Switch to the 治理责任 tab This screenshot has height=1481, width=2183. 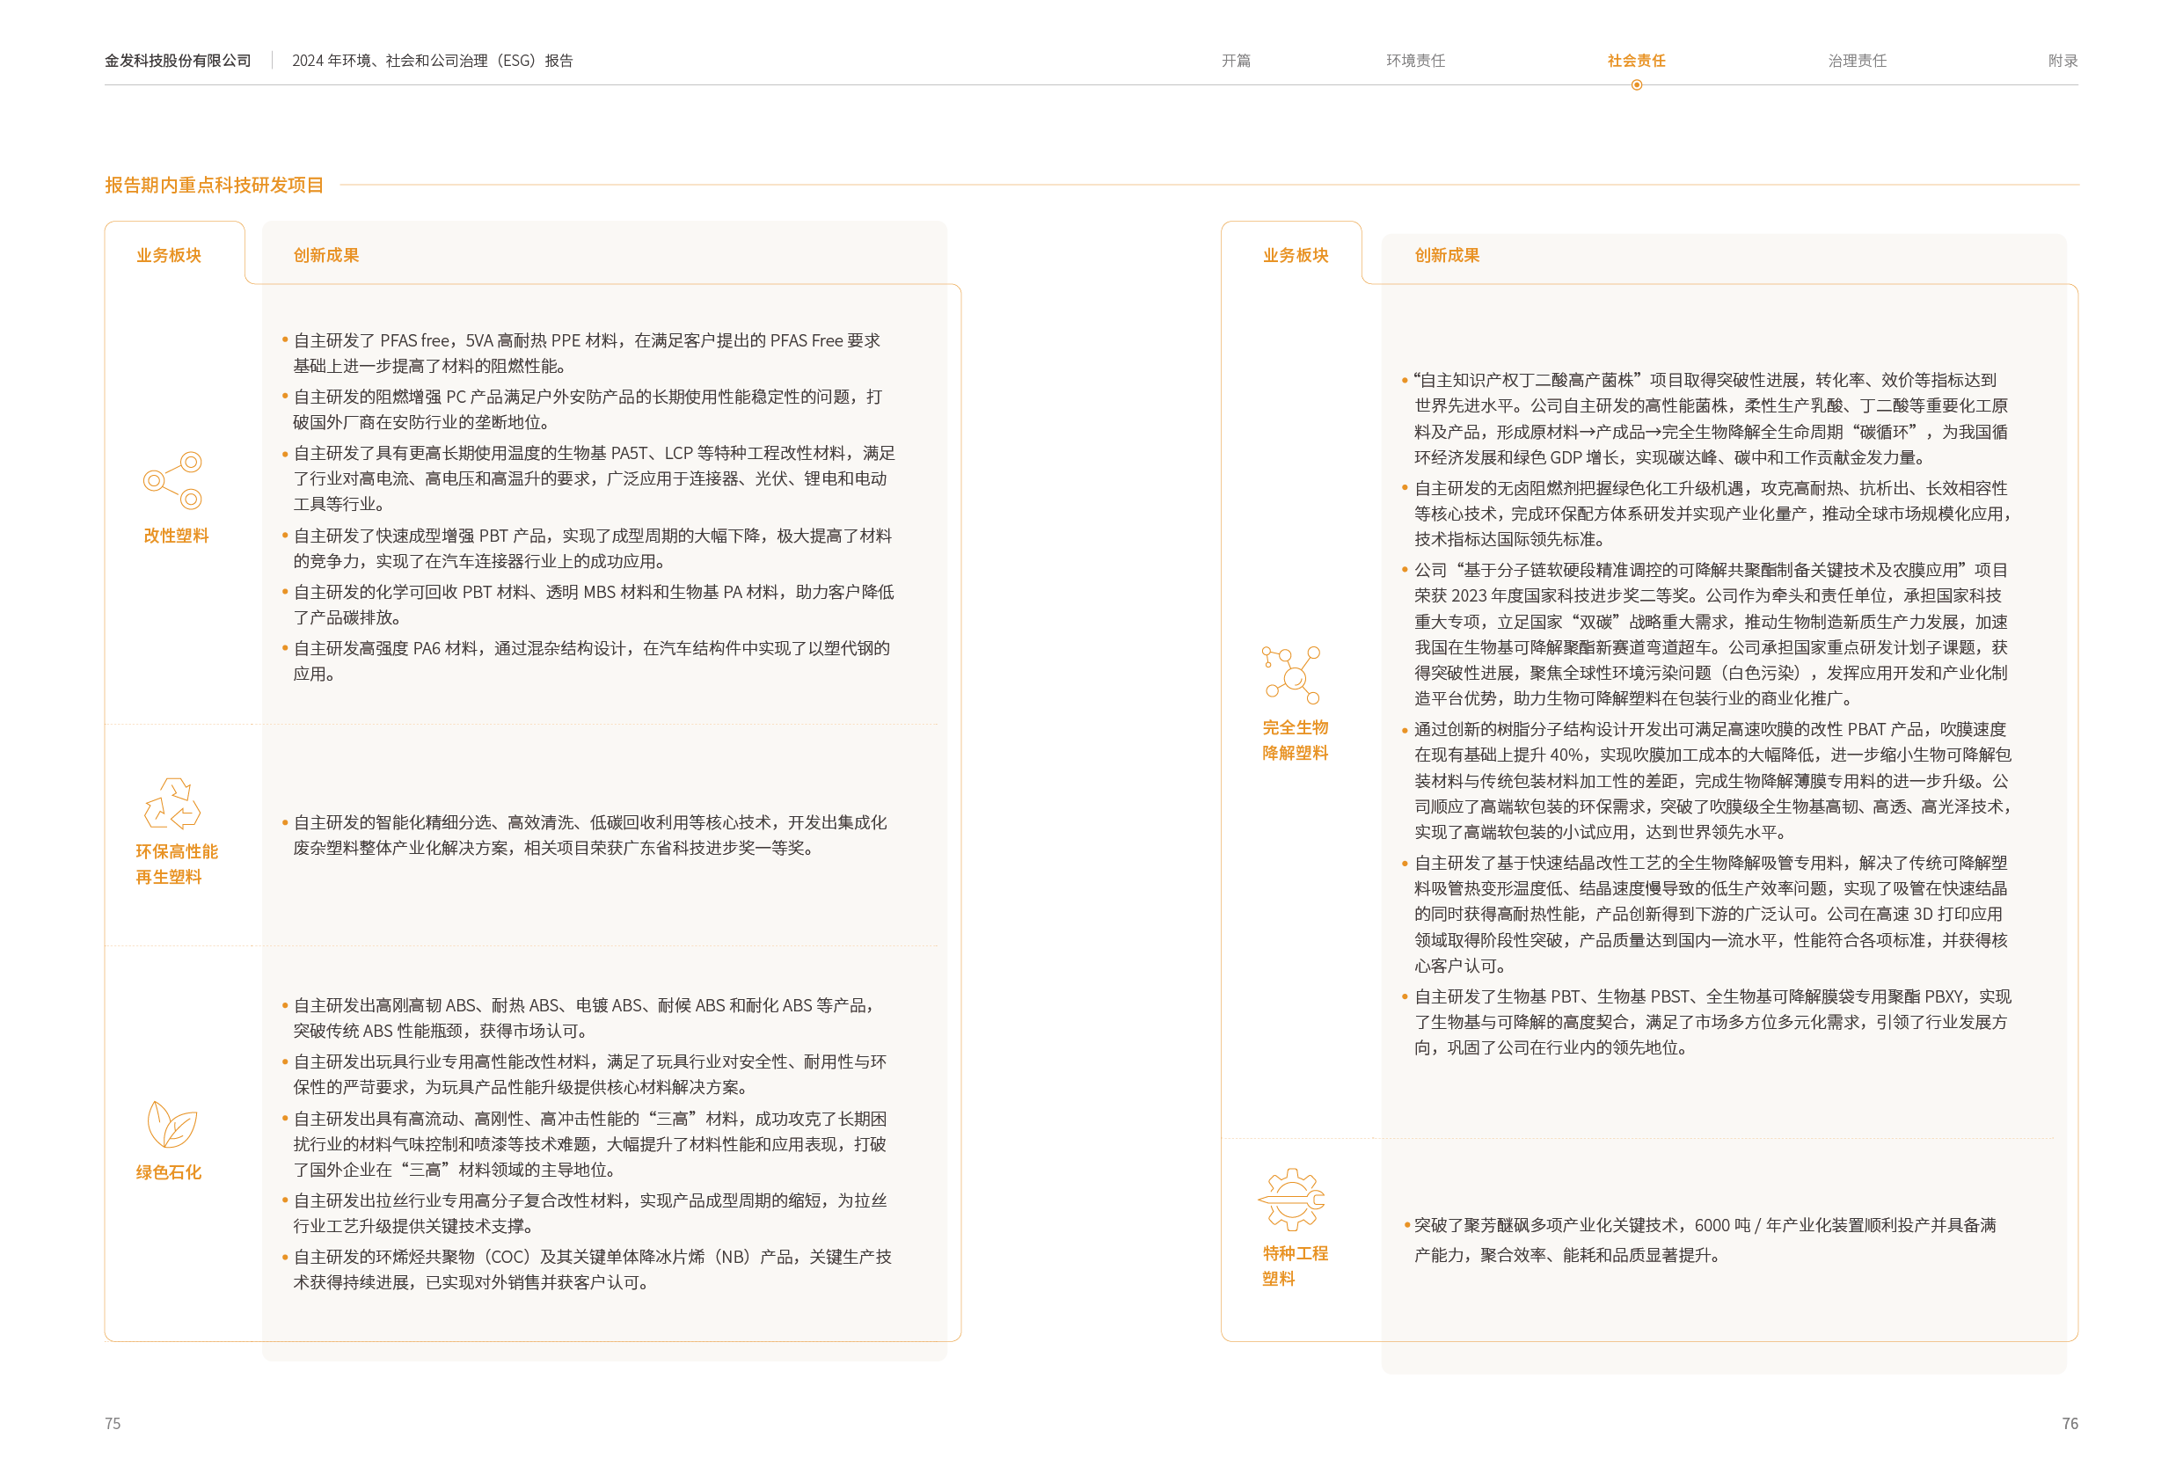[x=1856, y=61]
